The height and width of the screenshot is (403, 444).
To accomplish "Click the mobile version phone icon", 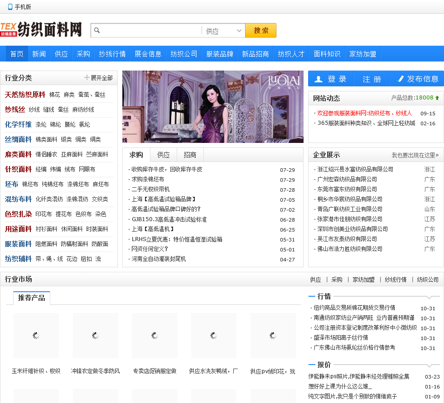I will 10,7.
